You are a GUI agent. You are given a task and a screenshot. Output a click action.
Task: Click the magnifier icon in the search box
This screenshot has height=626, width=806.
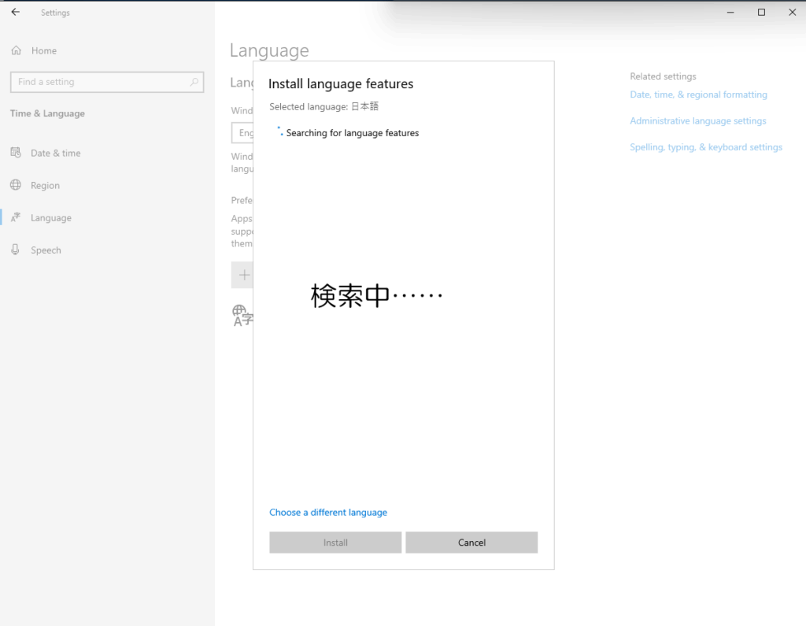tap(194, 82)
